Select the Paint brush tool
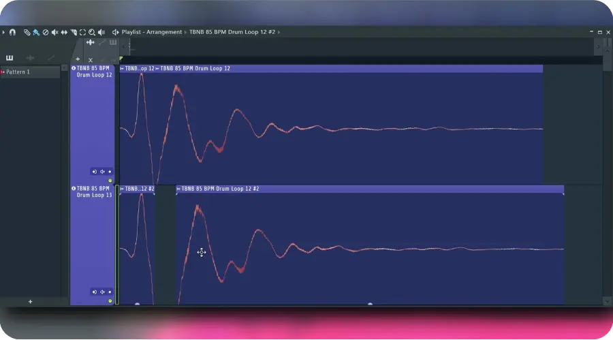 [x=36, y=32]
